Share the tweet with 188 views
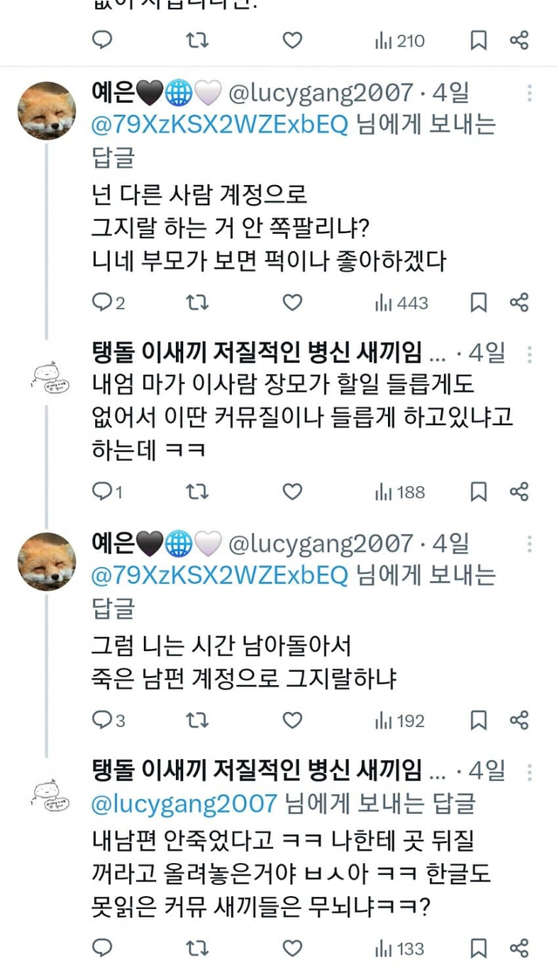Screen dimensions: 558x972 click(x=519, y=492)
